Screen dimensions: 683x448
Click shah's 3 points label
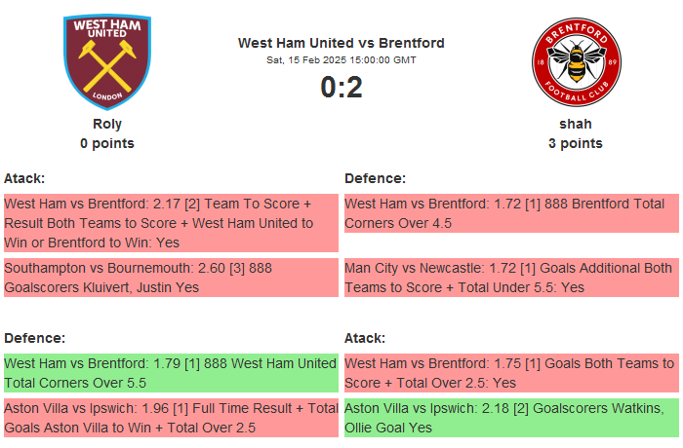point(576,143)
